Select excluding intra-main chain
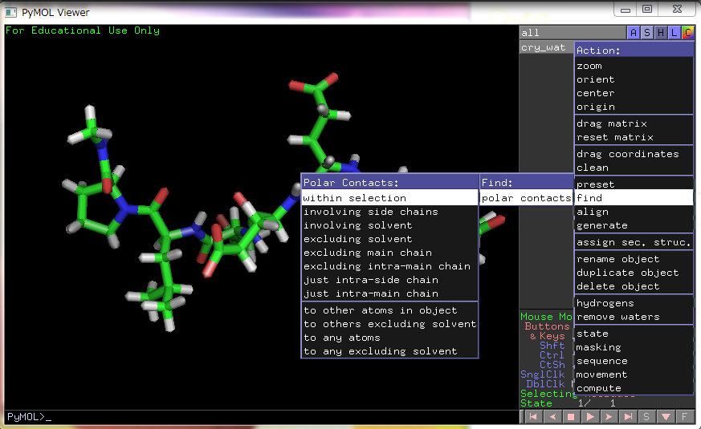 click(x=389, y=266)
